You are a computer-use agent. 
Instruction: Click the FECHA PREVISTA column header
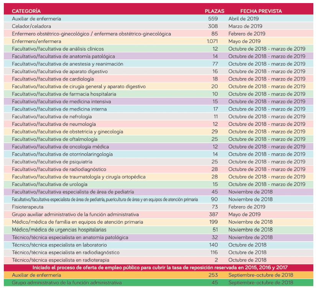(261, 11)
